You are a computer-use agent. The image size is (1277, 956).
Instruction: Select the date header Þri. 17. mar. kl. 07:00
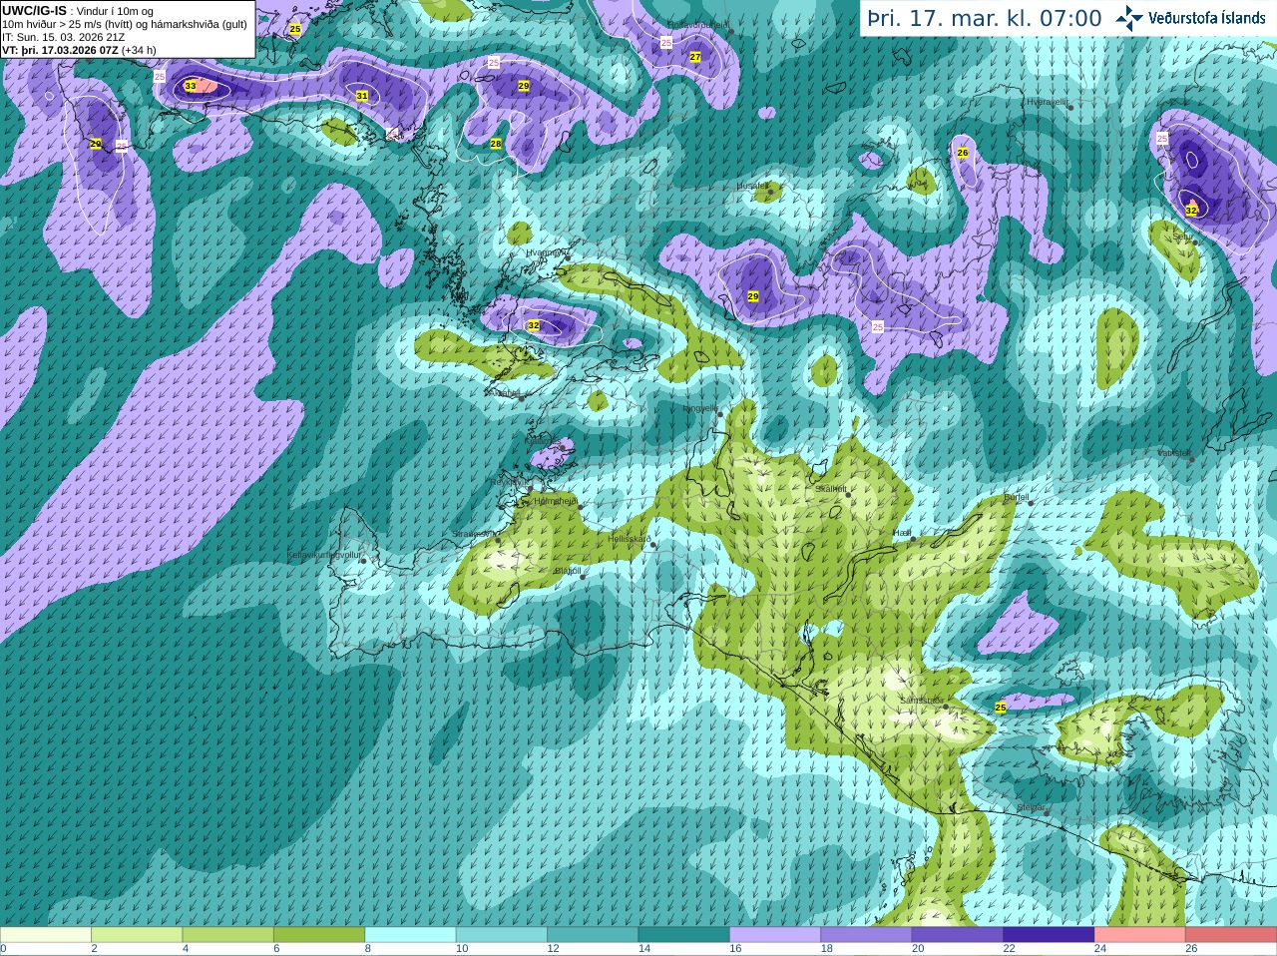[985, 18]
